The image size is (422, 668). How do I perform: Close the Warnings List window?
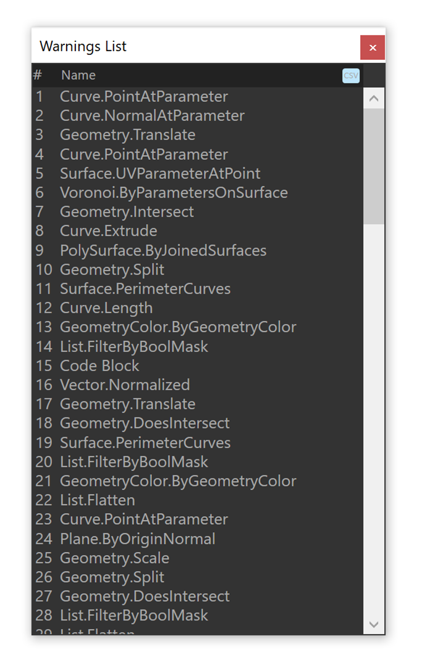373,48
